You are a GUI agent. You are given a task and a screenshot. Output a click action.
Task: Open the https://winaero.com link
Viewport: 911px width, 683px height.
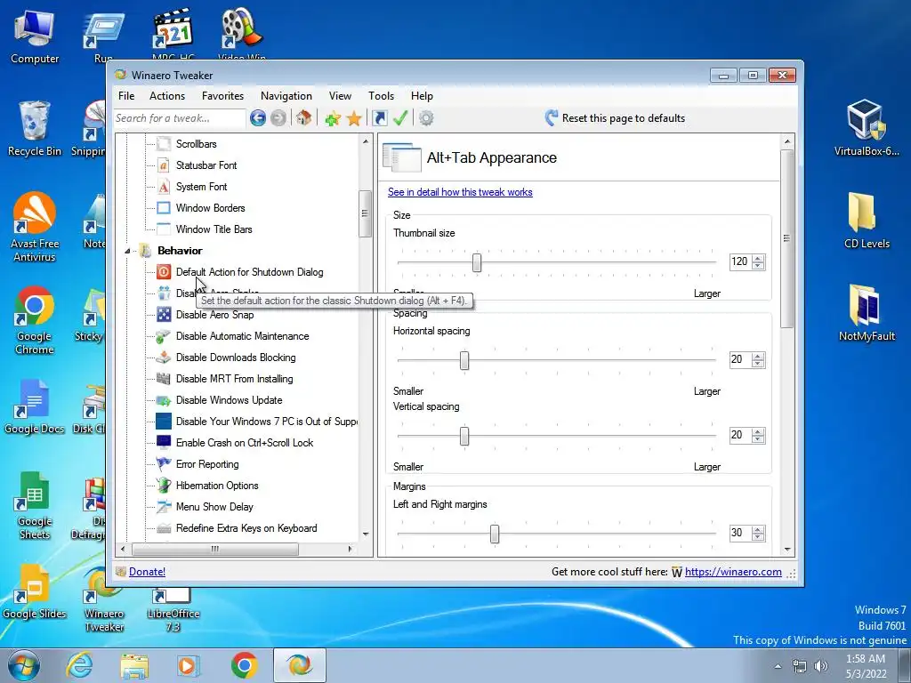pyautogui.click(x=733, y=572)
